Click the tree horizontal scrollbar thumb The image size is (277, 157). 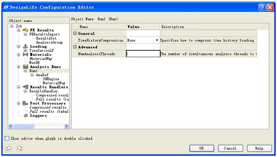(24, 126)
